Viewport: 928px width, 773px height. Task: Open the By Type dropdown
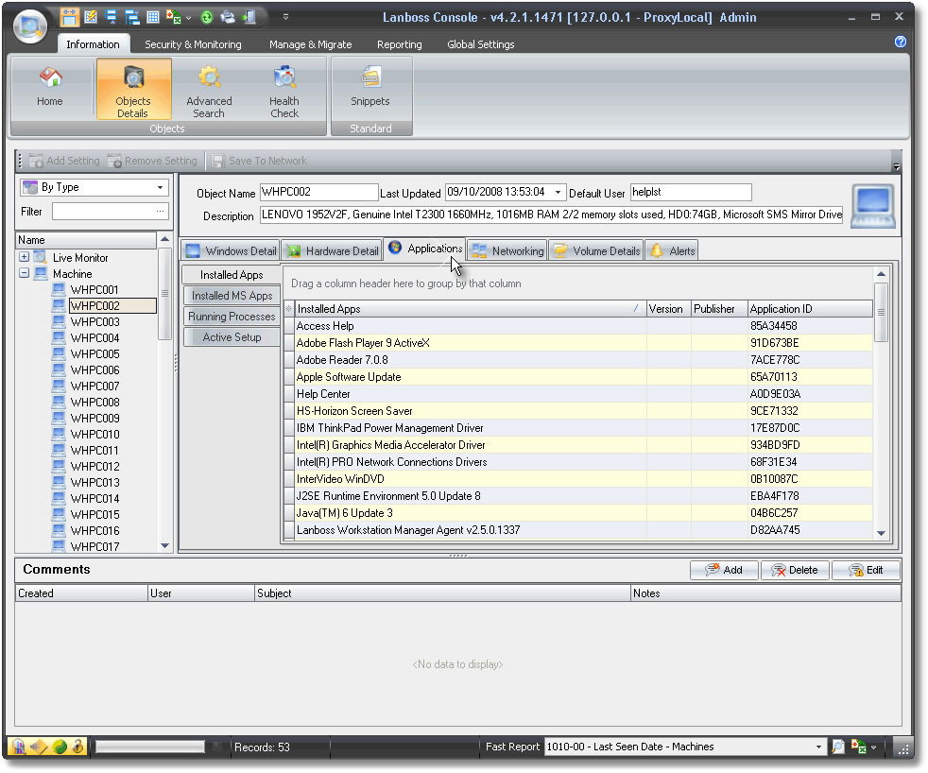160,188
